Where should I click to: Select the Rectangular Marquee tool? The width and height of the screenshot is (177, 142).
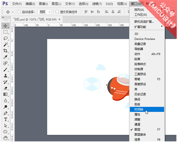coord(5,32)
